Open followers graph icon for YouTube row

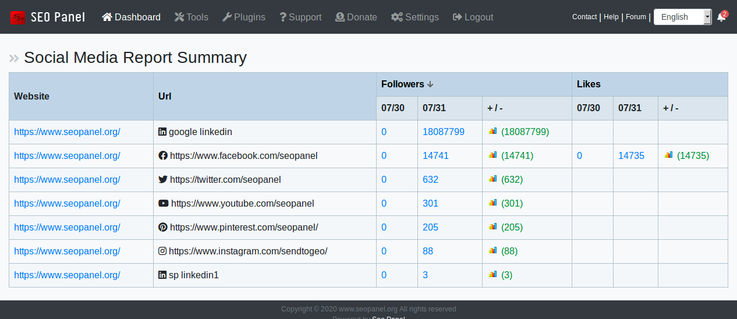click(492, 203)
